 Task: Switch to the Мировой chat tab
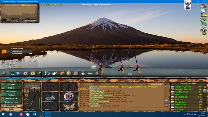coord(156,84)
